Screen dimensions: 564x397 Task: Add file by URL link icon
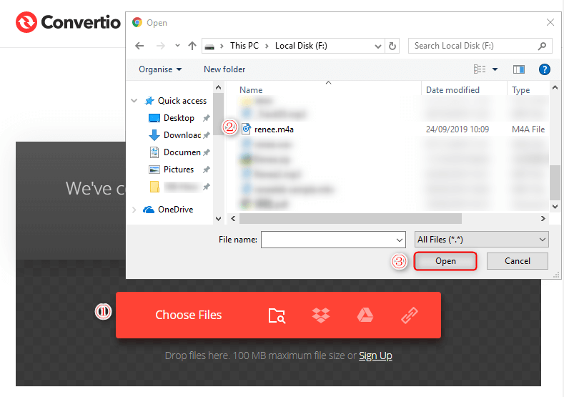(410, 315)
